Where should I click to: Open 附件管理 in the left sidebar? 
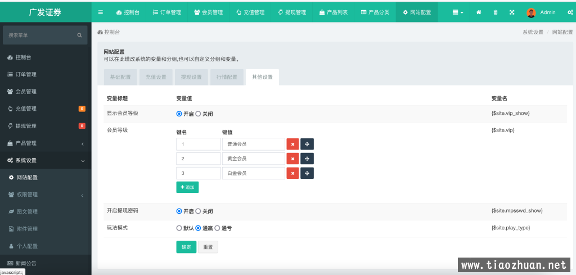pos(46,229)
